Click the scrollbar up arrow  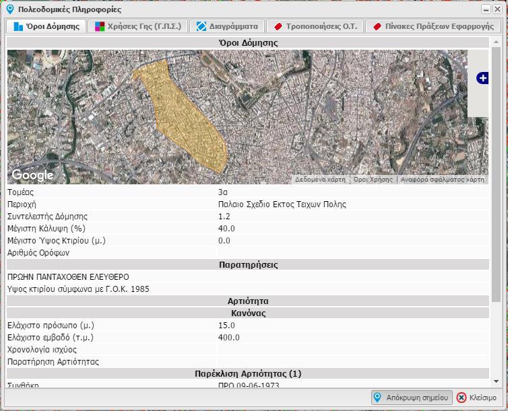click(x=496, y=42)
